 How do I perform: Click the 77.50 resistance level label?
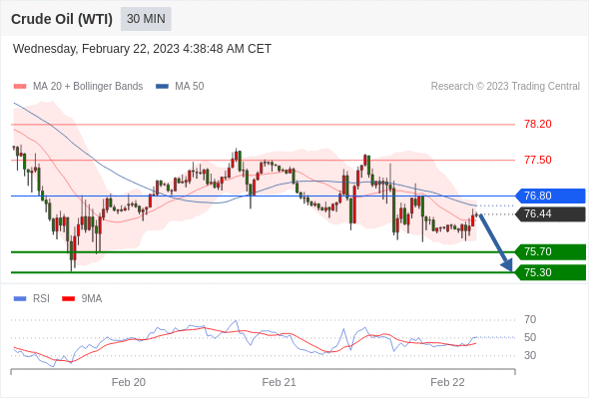point(538,160)
